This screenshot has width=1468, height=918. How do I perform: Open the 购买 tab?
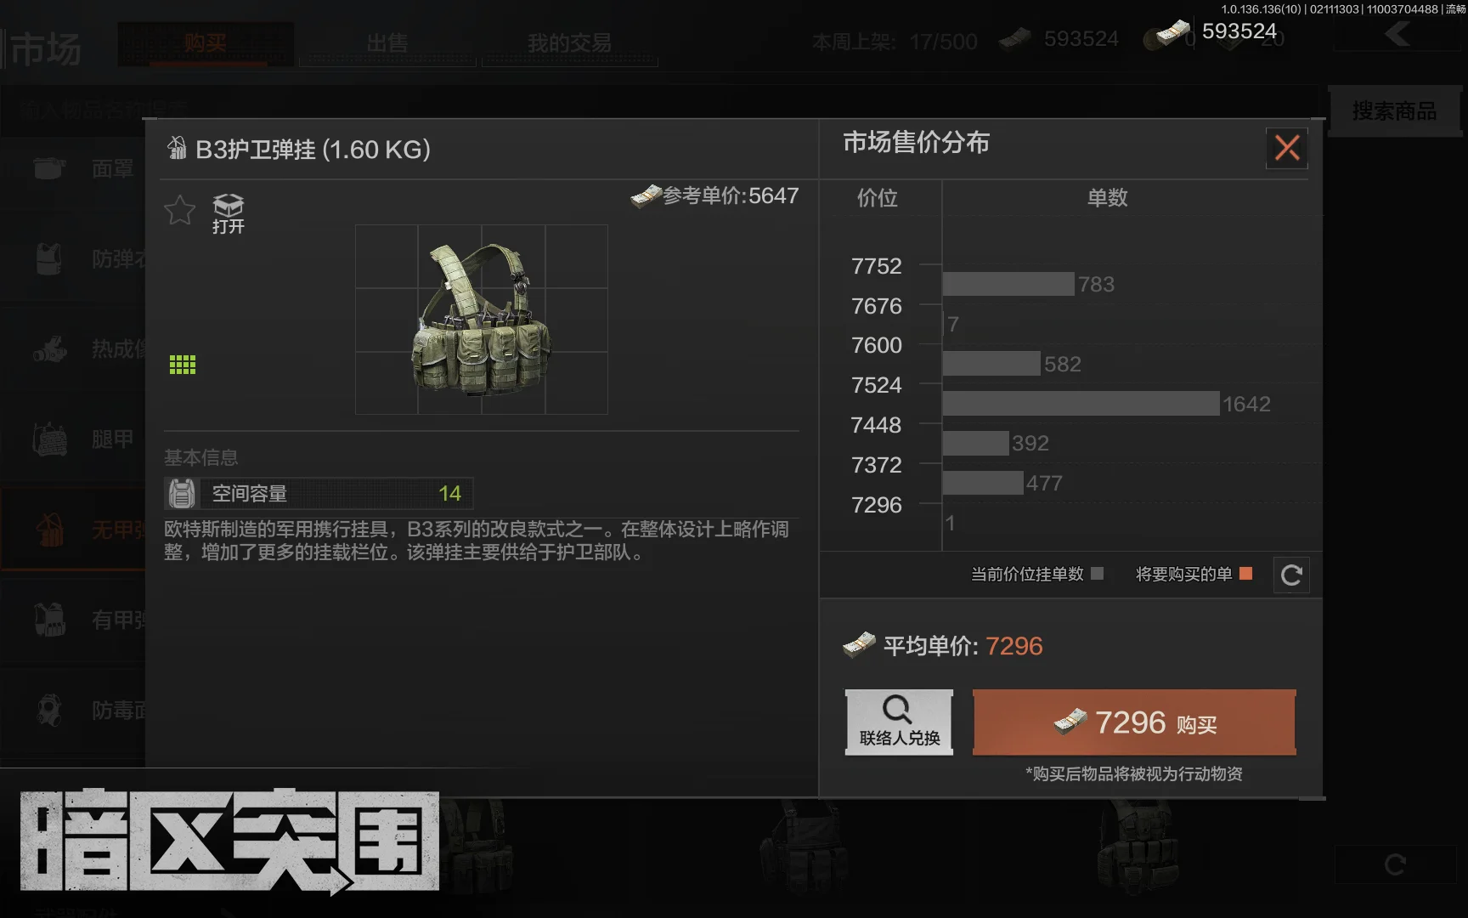click(x=206, y=42)
